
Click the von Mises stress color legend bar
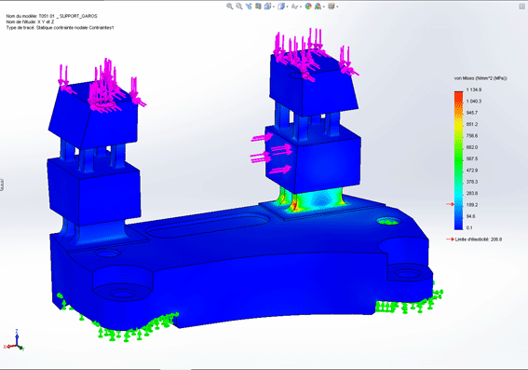click(x=459, y=160)
